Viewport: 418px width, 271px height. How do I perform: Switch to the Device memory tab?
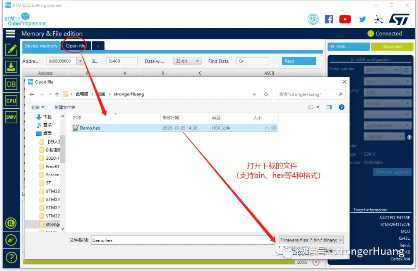pyautogui.click(x=41, y=46)
